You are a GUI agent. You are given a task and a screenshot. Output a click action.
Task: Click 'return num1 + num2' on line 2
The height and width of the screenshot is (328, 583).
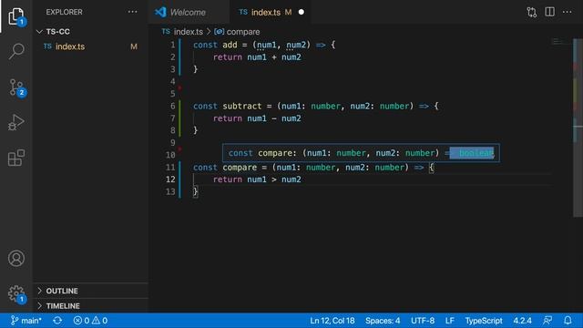click(257, 56)
